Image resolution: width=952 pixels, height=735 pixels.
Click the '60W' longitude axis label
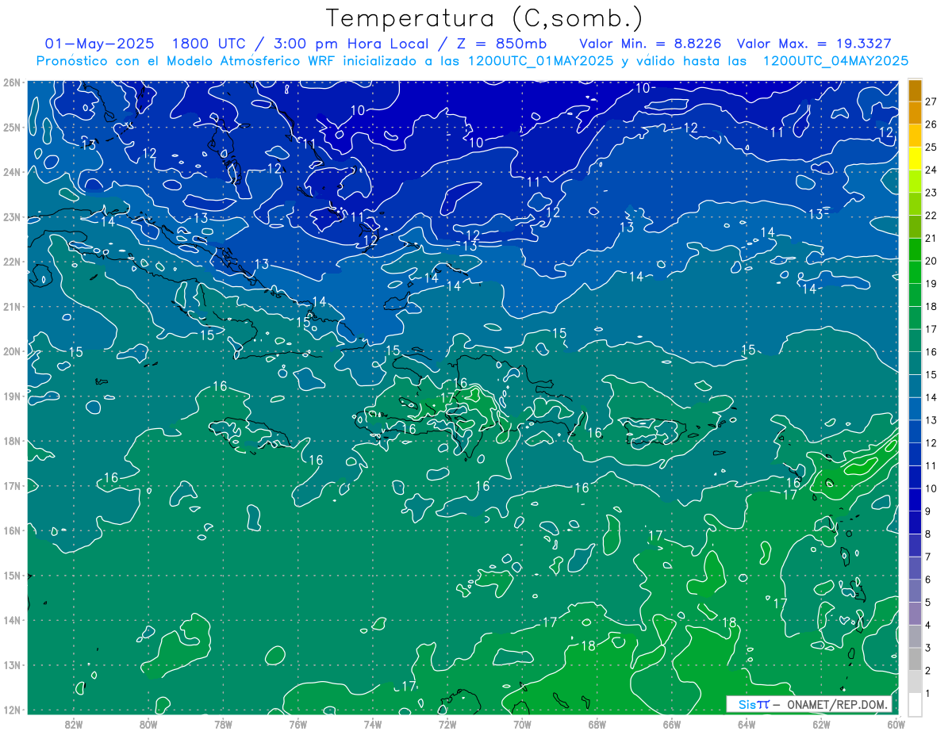pyautogui.click(x=895, y=723)
